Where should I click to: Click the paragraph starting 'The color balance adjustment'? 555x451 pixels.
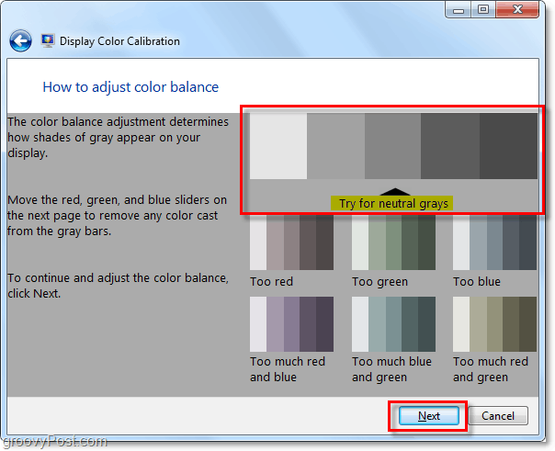coord(119,137)
